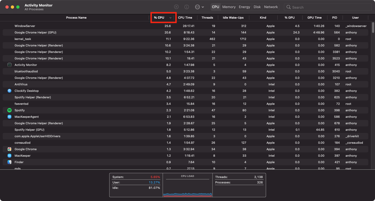Select the kernel_task process
The height and width of the screenshot is (201, 375).
coord(185,39)
